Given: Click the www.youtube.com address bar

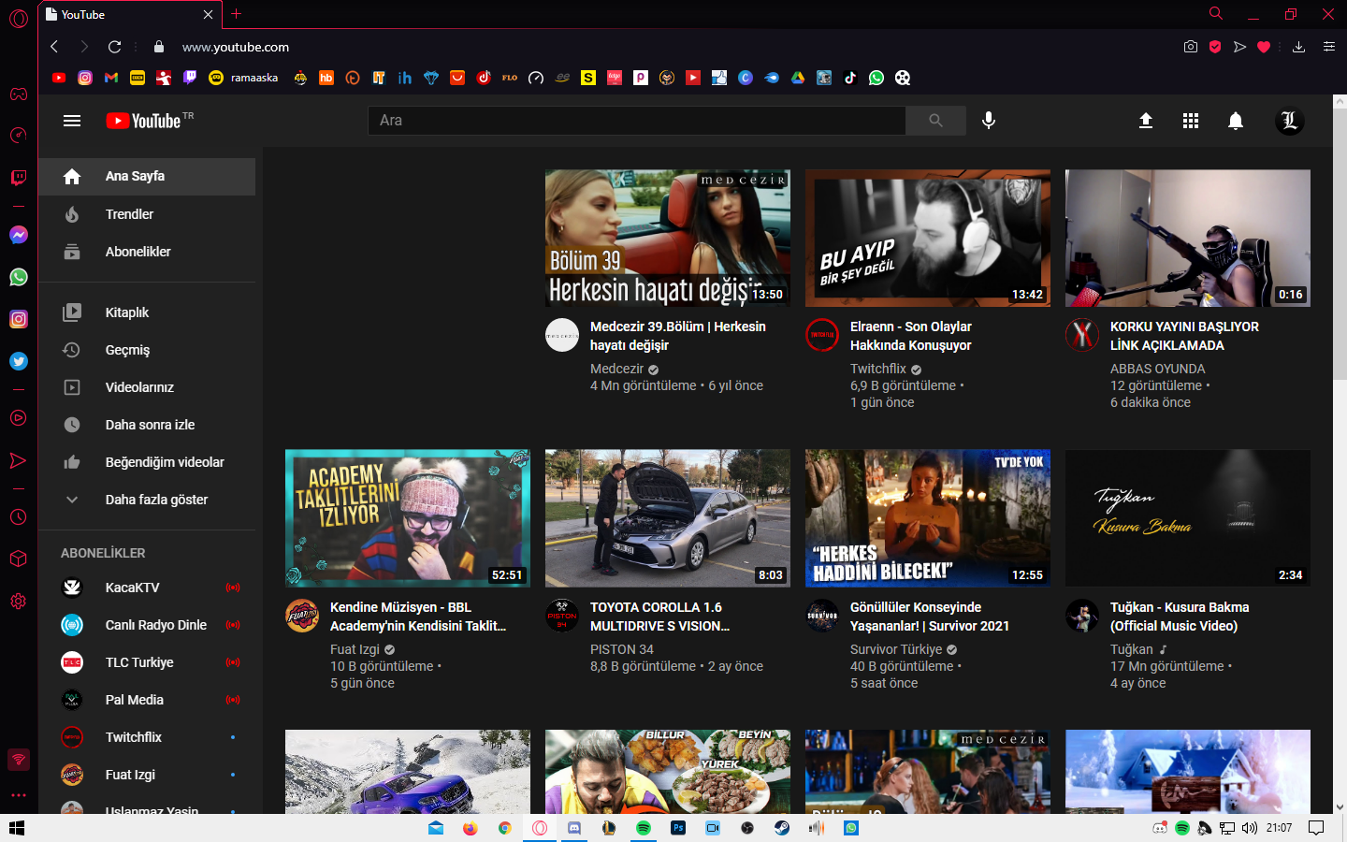Looking at the screenshot, I should 236,47.
